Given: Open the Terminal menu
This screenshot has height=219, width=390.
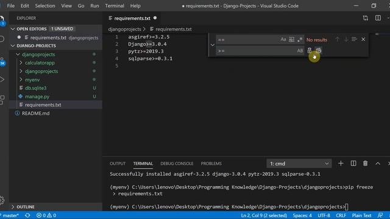Looking at the screenshot, I should (x=115, y=5).
